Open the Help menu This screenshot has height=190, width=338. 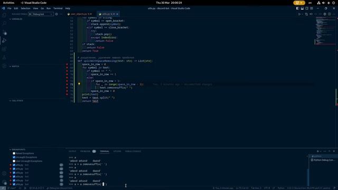tap(68, 8)
